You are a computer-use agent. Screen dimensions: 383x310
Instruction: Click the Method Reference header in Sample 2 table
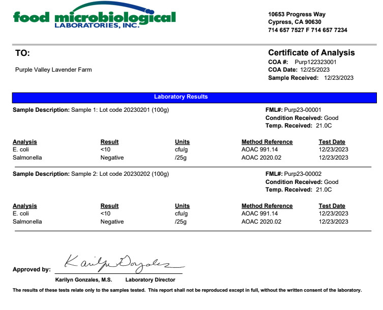(x=267, y=206)
